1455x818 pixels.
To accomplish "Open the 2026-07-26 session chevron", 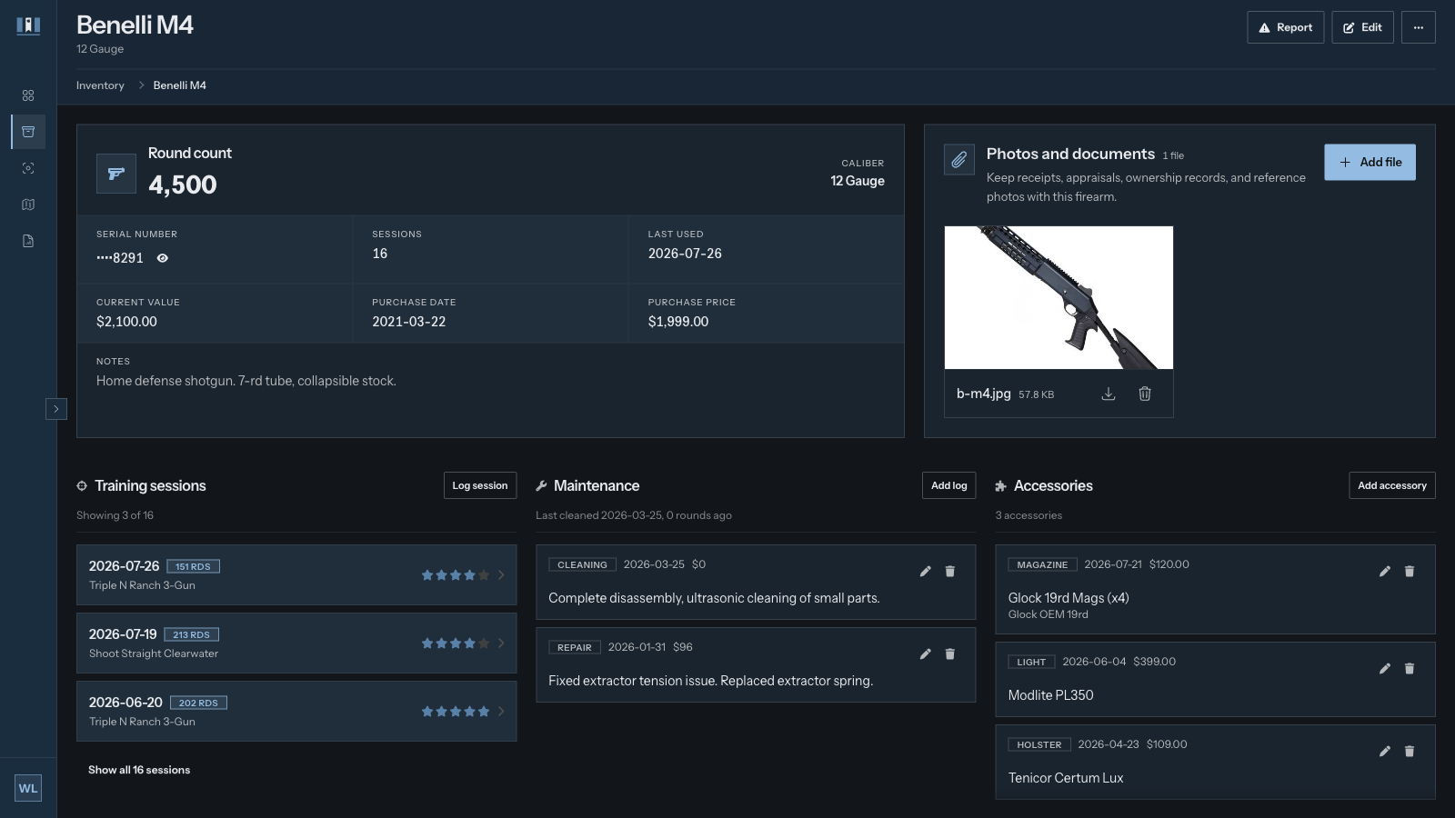I will click(x=501, y=575).
